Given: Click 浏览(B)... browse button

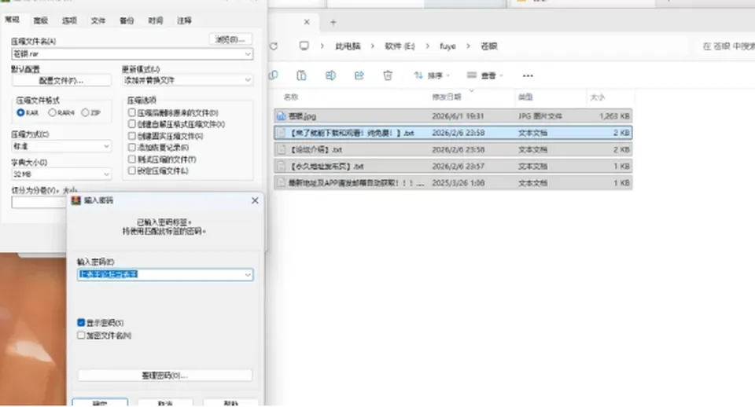Looking at the screenshot, I should [x=230, y=39].
